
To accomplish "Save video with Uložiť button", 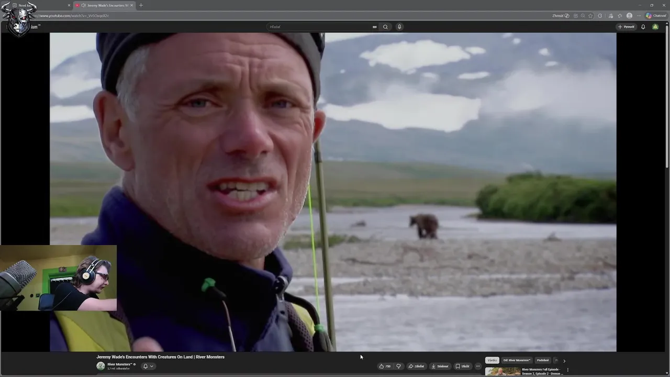I will click(x=462, y=367).
